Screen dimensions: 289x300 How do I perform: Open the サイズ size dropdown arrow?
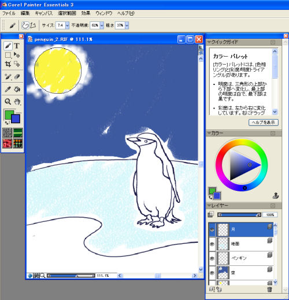point(67,25)
